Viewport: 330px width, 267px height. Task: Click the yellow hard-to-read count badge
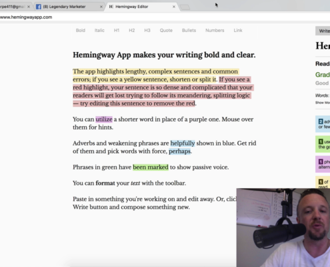(321, 182)
